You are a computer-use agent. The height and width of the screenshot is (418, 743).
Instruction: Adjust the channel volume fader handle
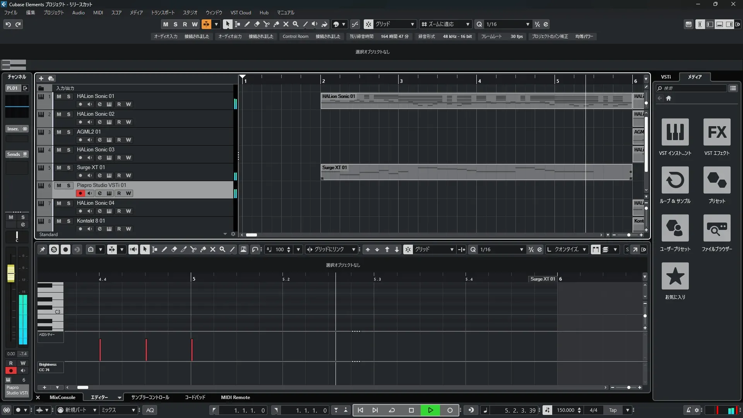[x=11, y=273]
